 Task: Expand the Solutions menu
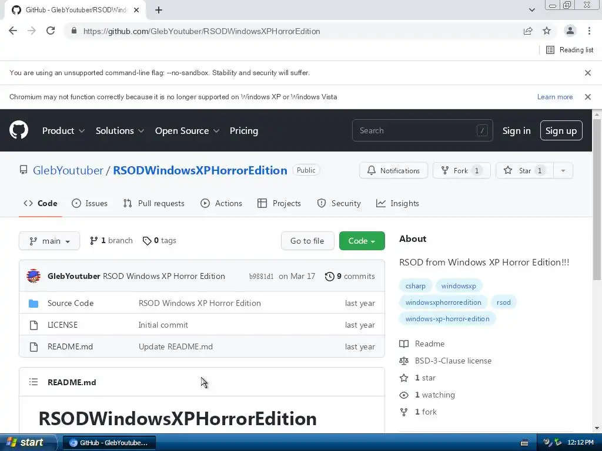click(120, 131)
